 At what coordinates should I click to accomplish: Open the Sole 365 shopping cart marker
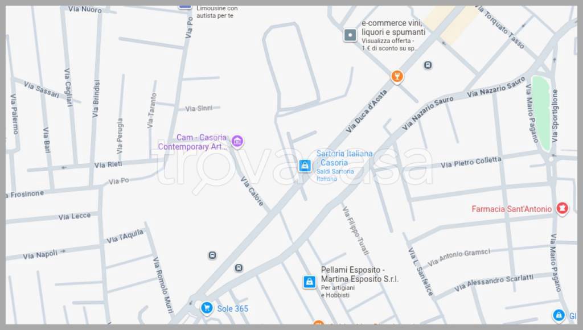tap(207, 308)
